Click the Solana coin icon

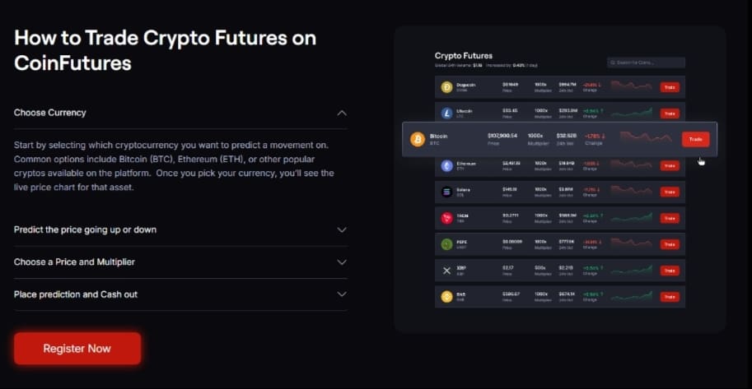pos(447,192)
